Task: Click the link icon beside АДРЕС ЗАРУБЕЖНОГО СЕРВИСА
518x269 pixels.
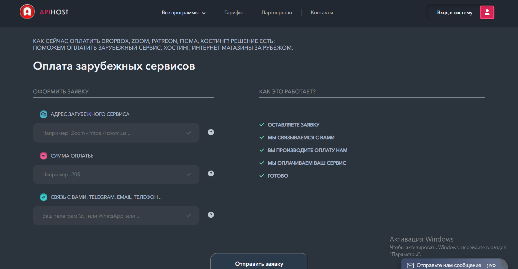Action: 43,114
